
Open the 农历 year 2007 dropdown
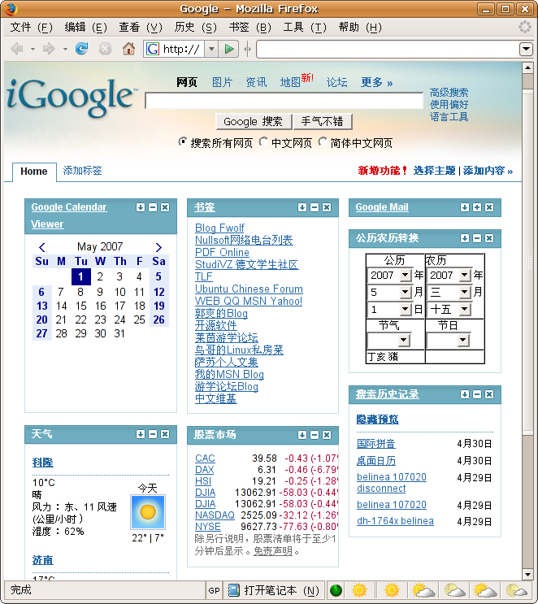click(x=464, y=275)
